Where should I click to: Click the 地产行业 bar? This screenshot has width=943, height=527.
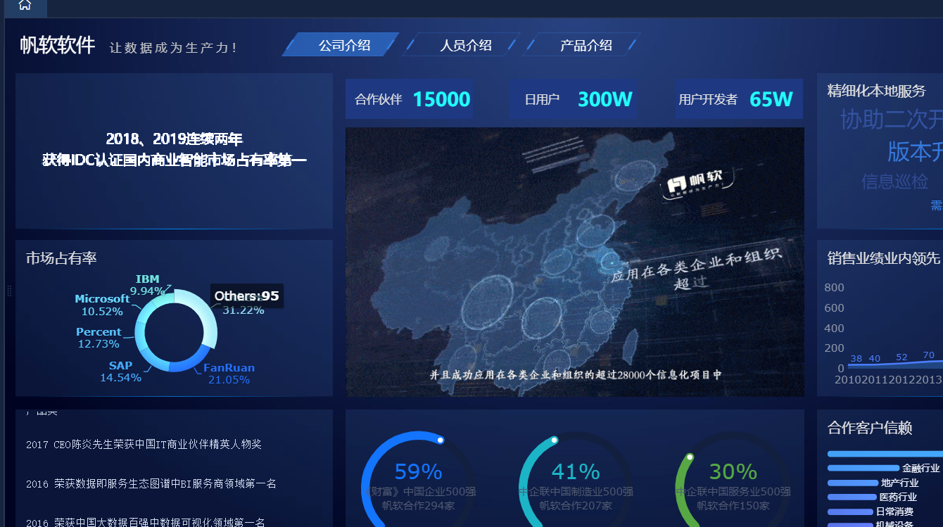(x=853, y=483)
